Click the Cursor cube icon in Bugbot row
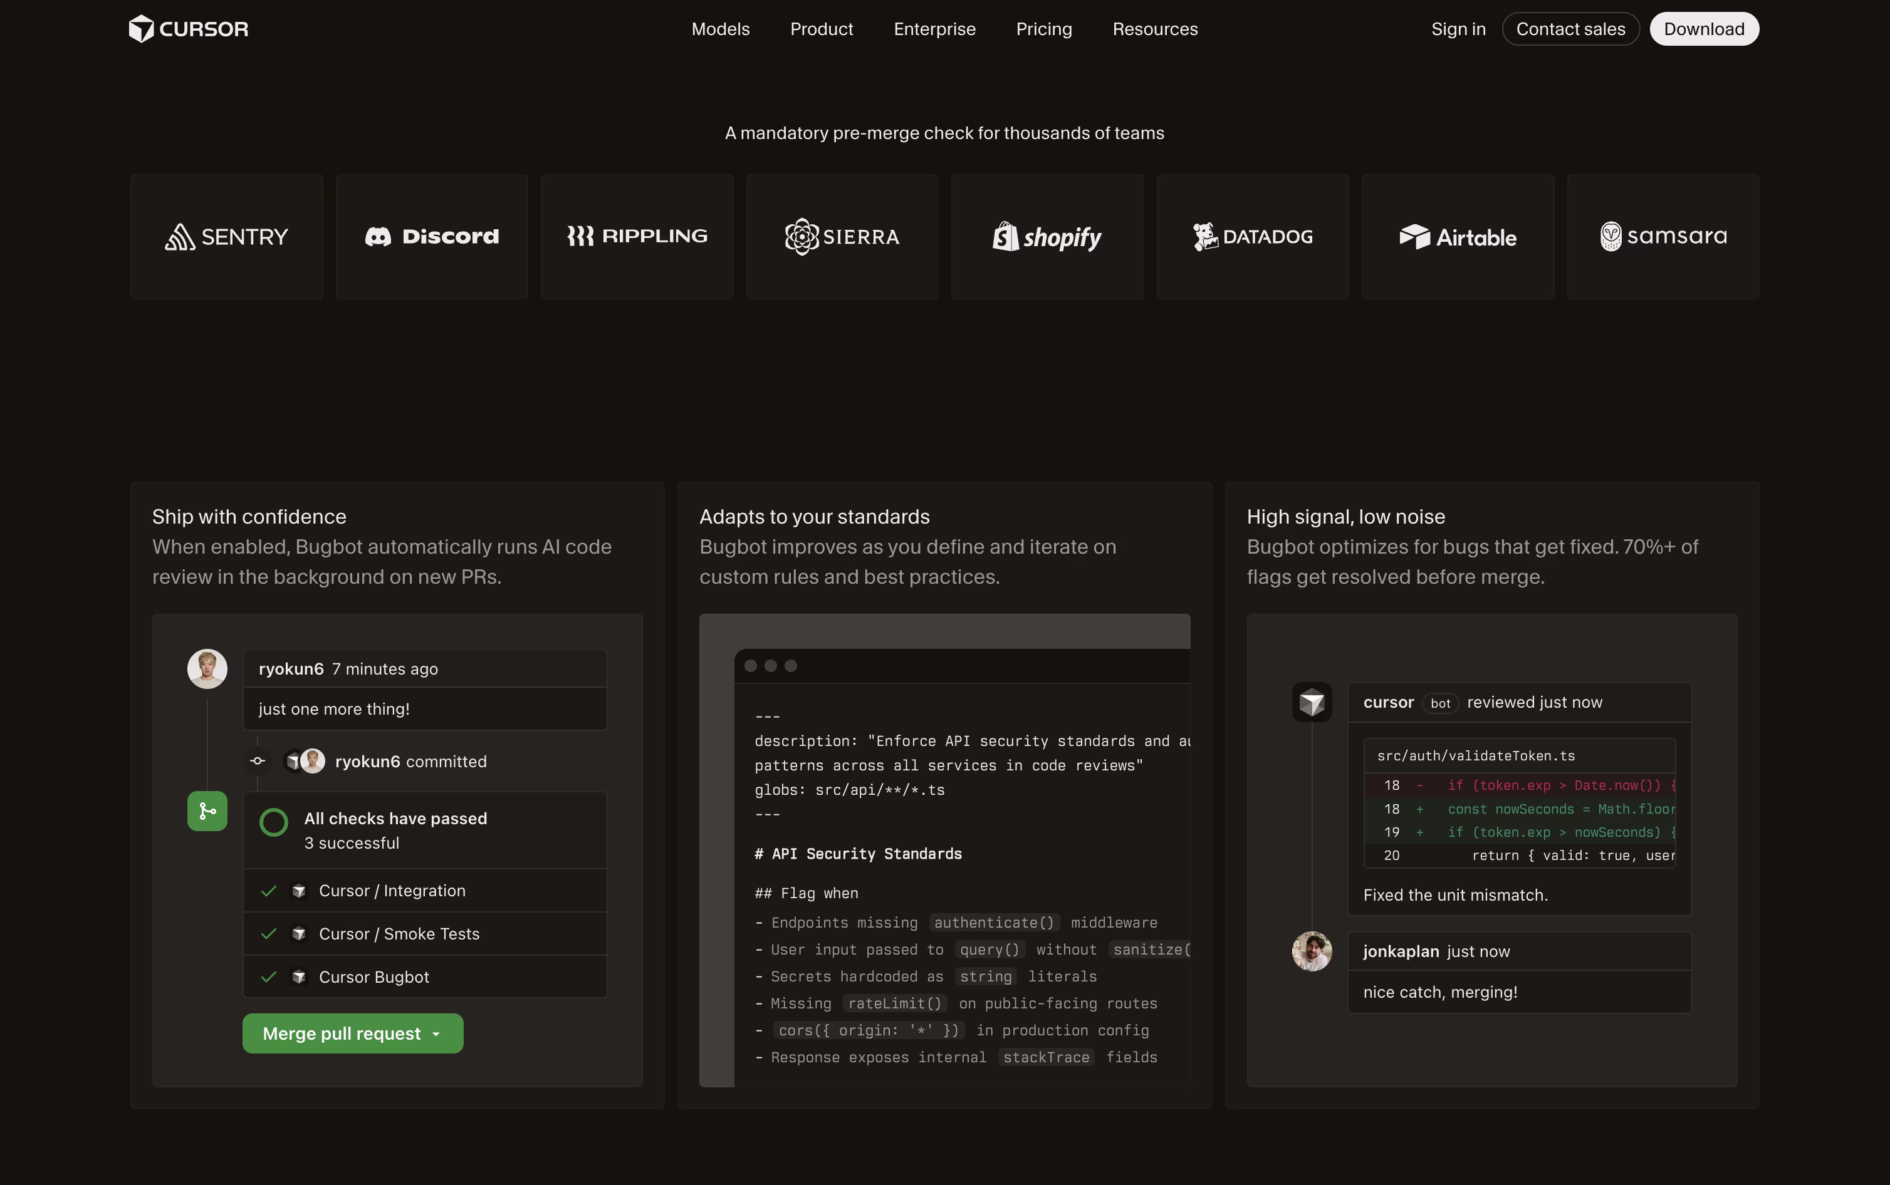 pyautogui.click(x=299, y=977)
